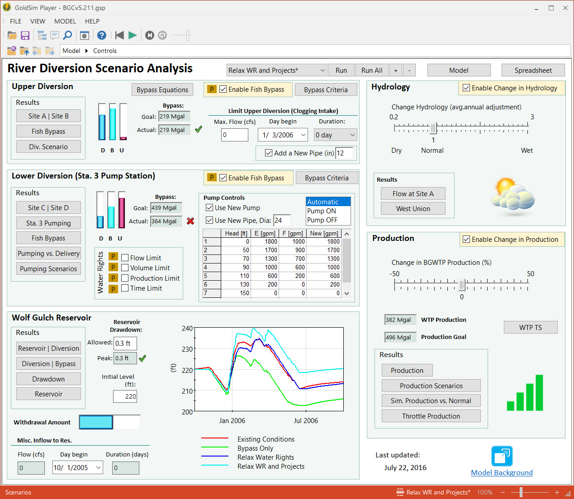The image size is (574, 499).
Task: Open the MODEL menu
Action: click(65, 21)
